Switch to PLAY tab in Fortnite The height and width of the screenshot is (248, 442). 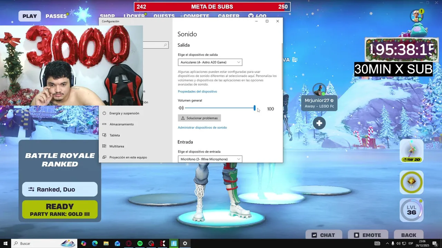[x=30, y=16]
